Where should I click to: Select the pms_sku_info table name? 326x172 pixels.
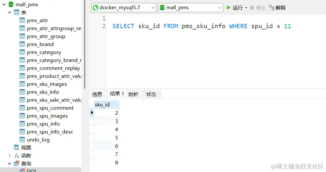[43, 92]
